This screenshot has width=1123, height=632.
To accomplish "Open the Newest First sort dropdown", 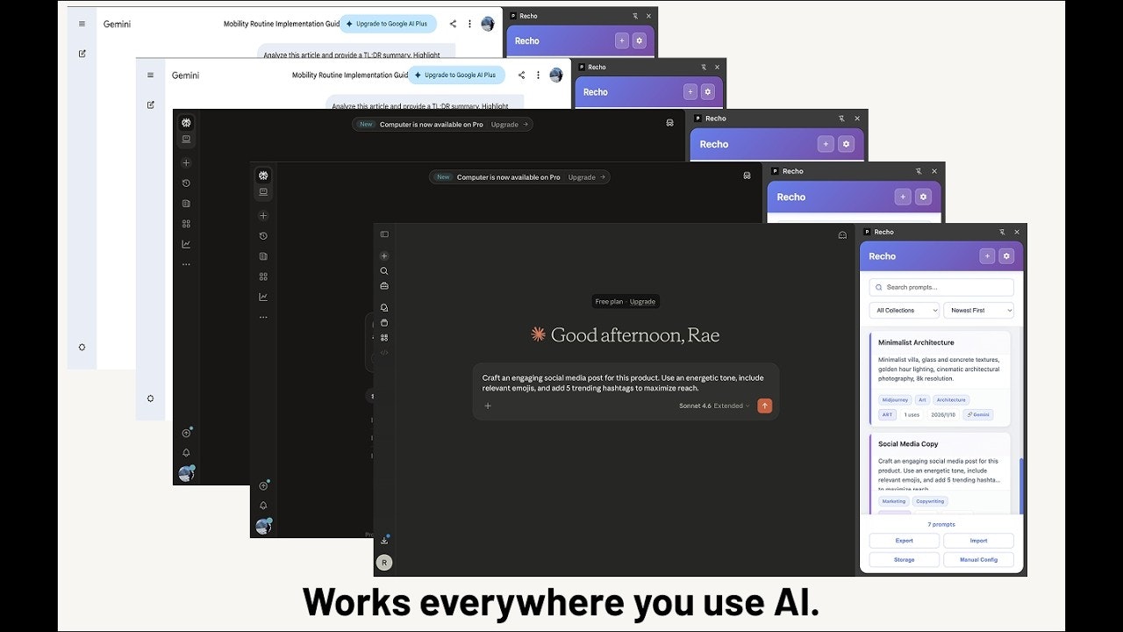I will point(978,310).
